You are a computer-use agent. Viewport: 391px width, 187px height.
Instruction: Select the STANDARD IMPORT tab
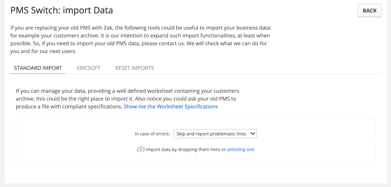point(38,68)
